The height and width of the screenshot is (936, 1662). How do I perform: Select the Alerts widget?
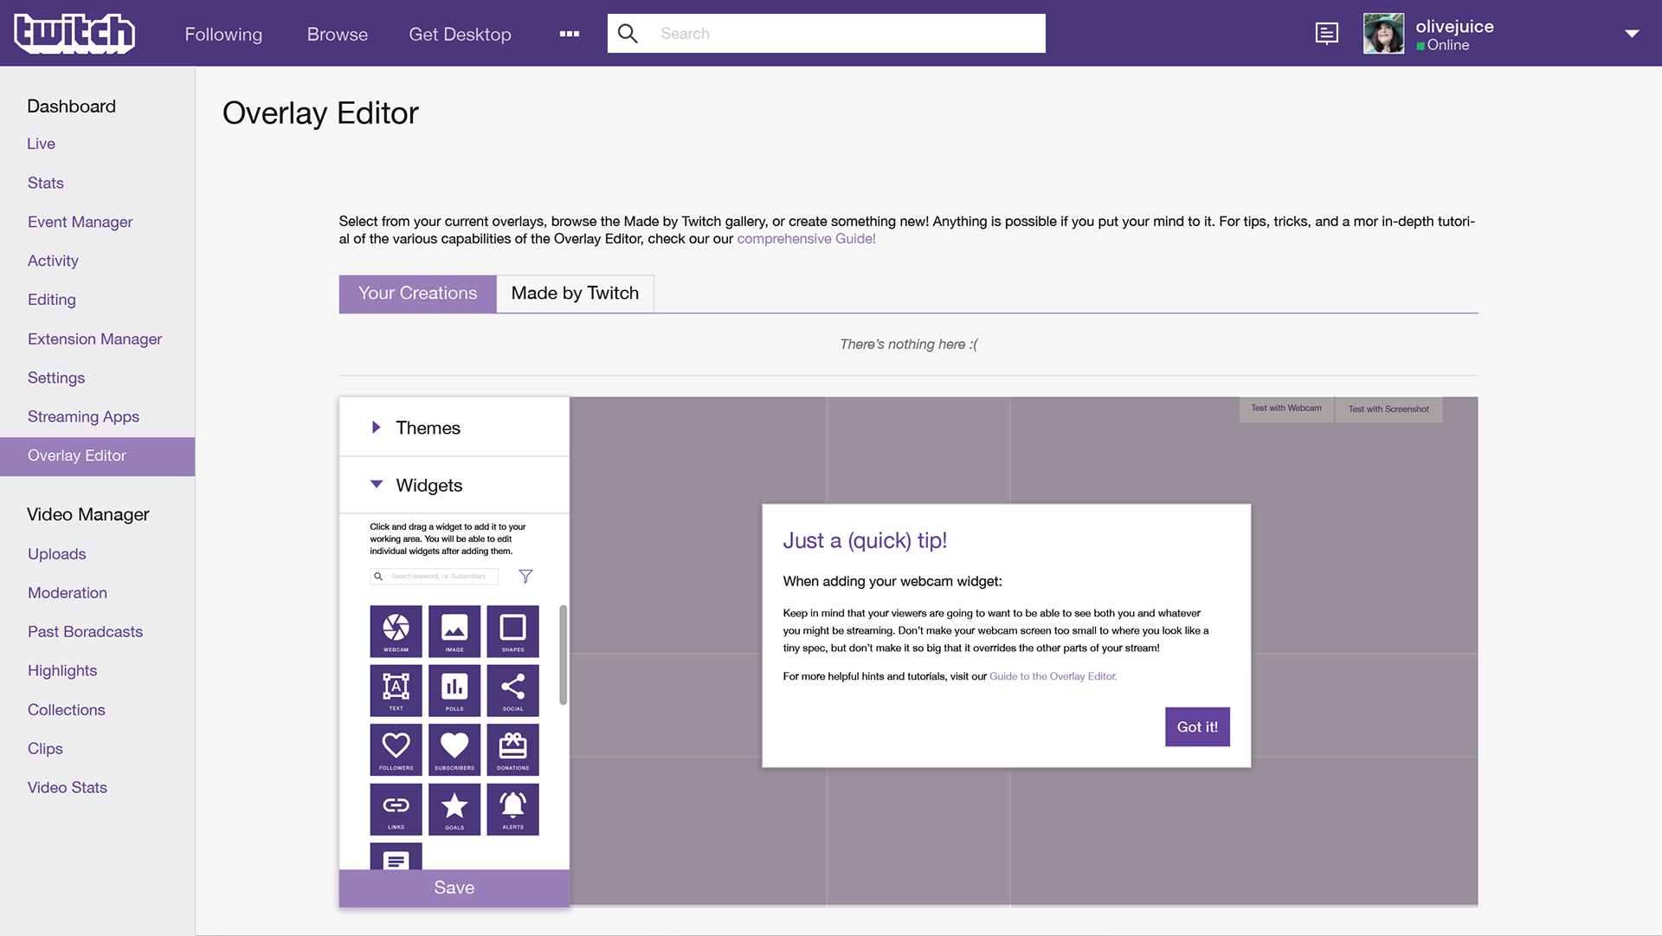tap(512, 809)
